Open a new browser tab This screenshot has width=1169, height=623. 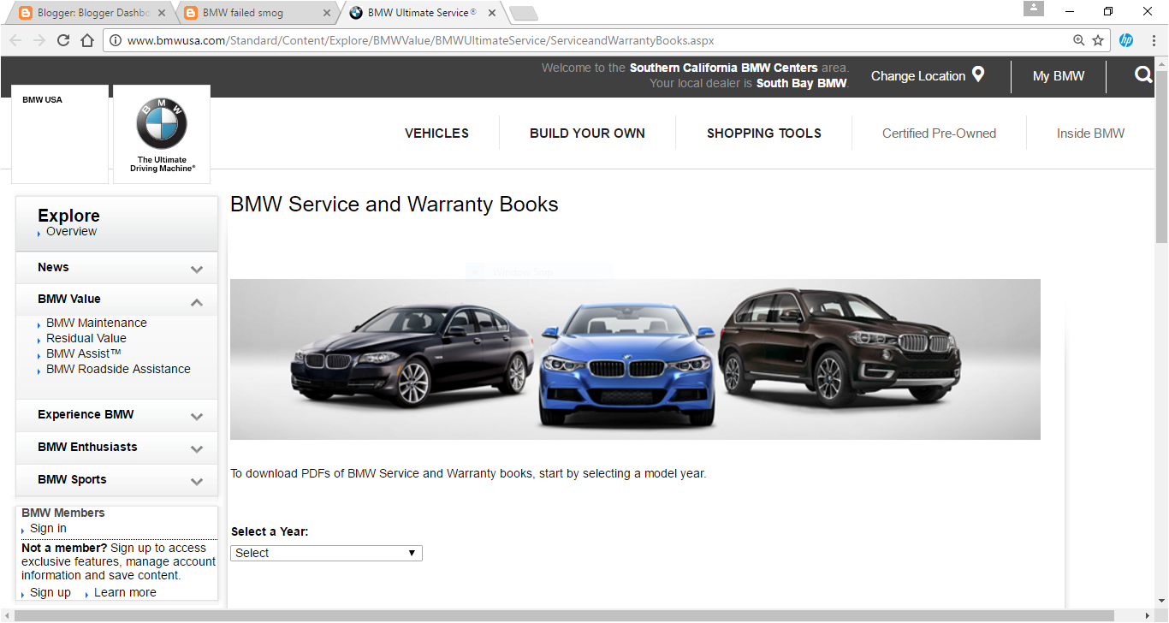[x=523, y=13]
